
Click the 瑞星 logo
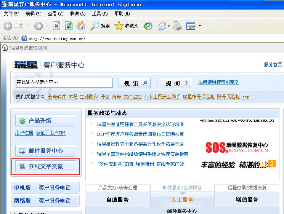click(26, 65)
